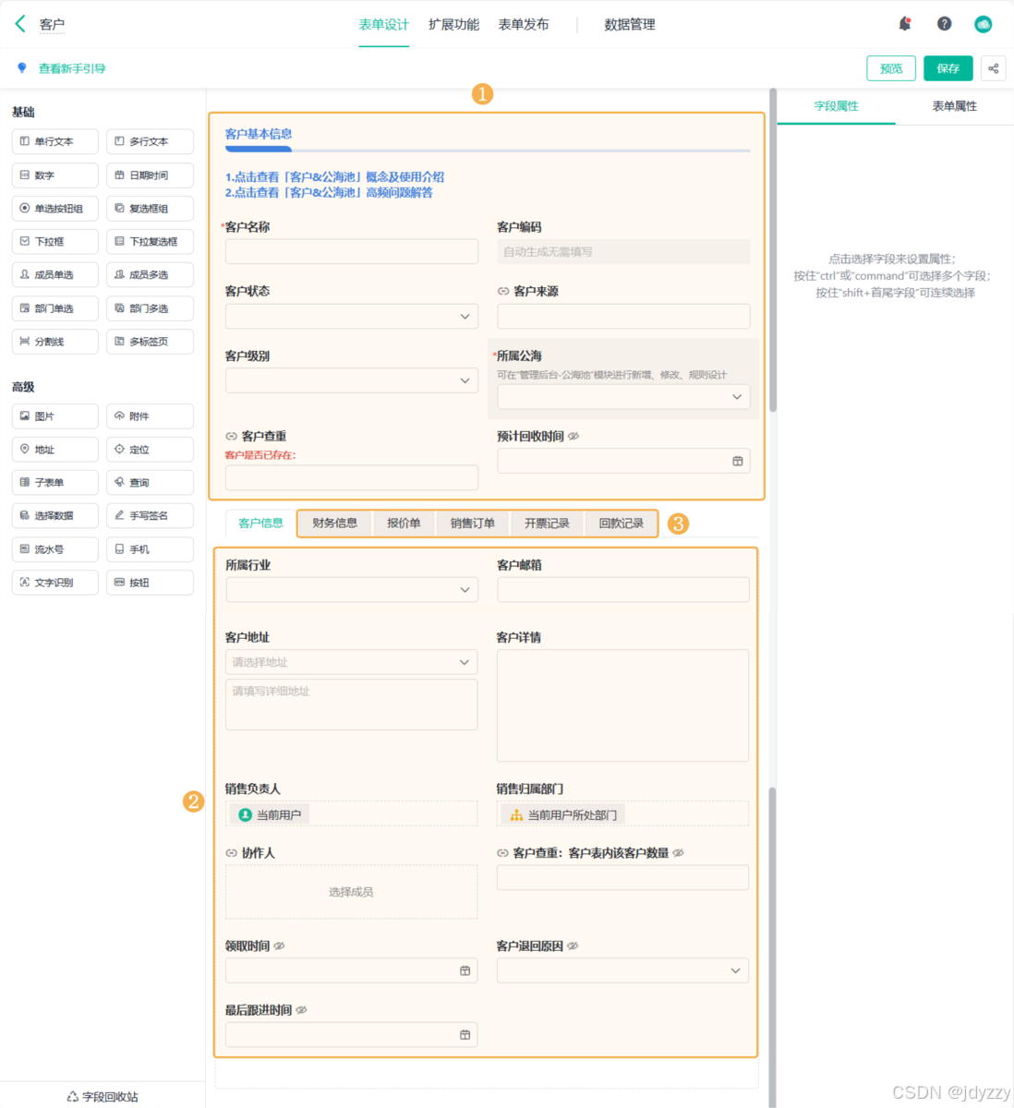The image size is (1014, 1108).
Task: Add a 查询 field
Action: click(150, 483)
